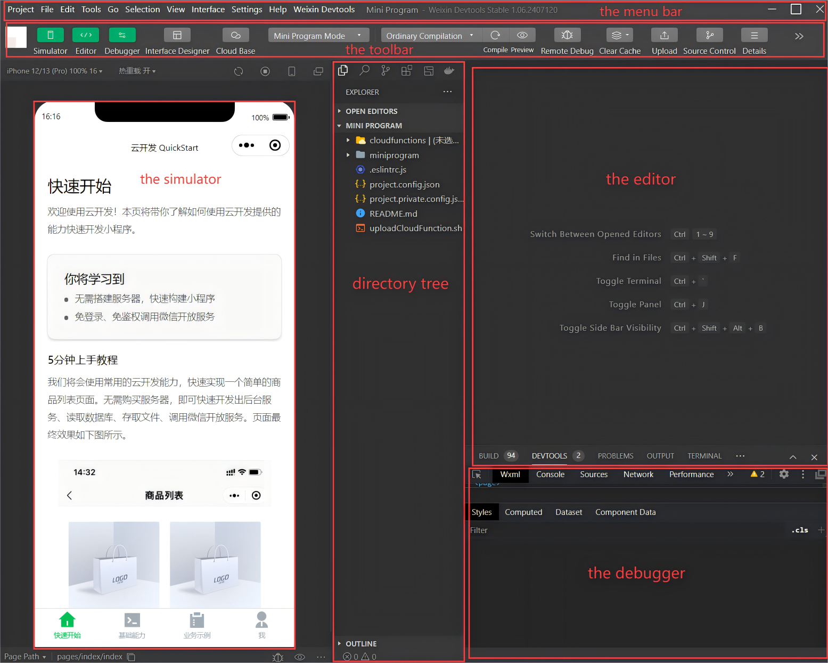Open the Settings menu
The width and height of the screenshot is (828, 663).
pyautogui.click(x=247, y=10)
